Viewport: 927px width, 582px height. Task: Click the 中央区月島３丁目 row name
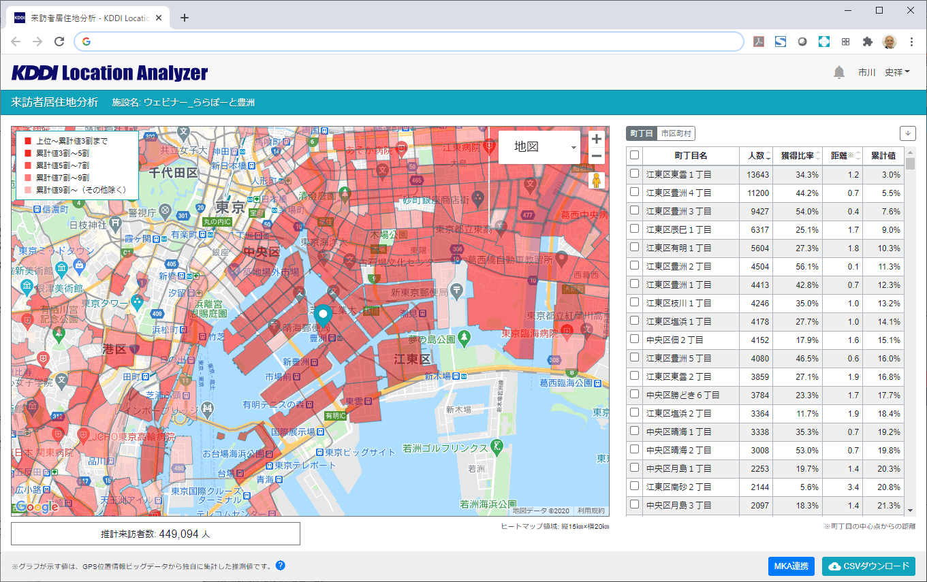coord(678,505)
